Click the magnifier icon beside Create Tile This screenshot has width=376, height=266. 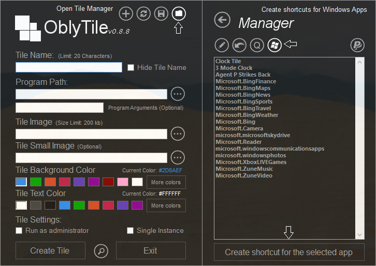(x=102, y=251)
